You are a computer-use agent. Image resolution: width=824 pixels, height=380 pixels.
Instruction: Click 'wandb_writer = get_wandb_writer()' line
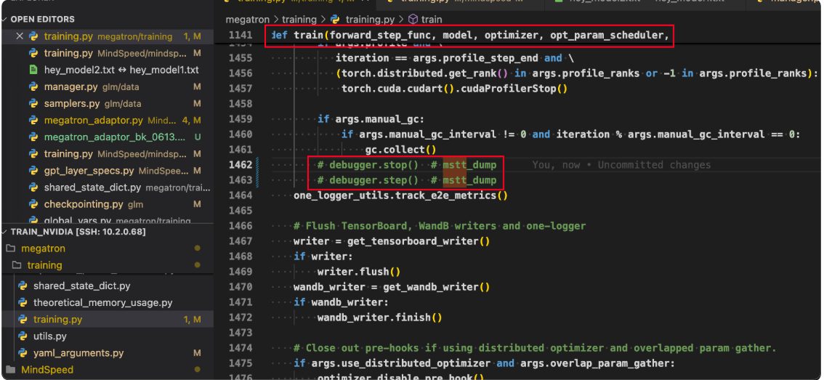[392, 287]
